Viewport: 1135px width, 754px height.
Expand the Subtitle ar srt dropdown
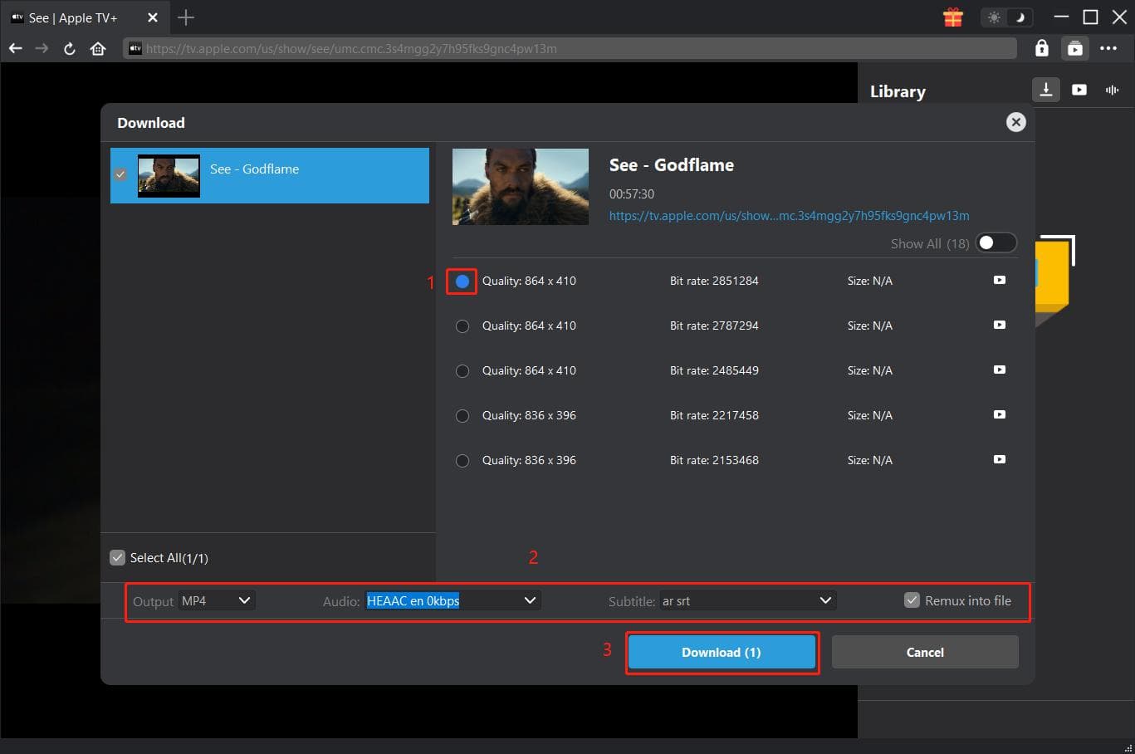pyautogui.click(x=747, y=600)
